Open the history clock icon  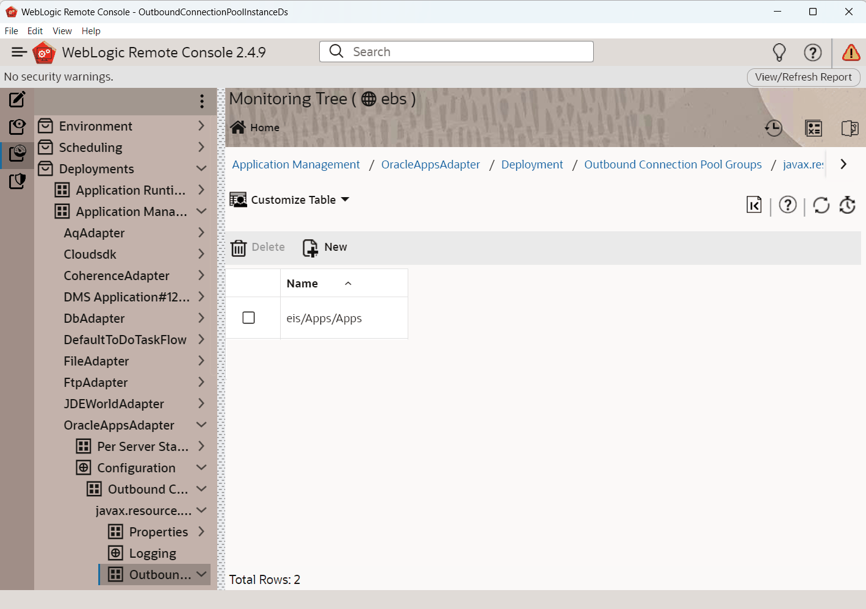(x=773, y=128)
